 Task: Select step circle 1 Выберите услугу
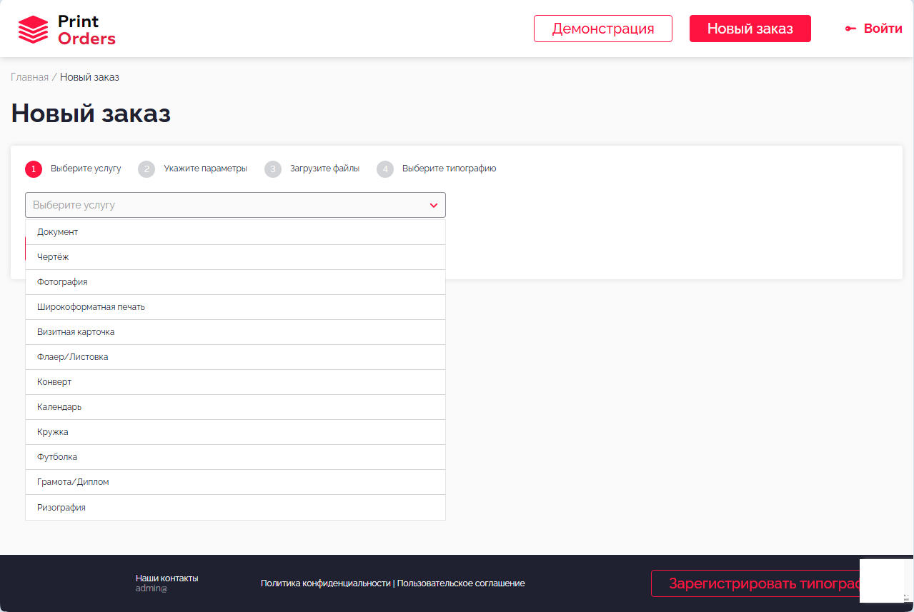point(33,169)
